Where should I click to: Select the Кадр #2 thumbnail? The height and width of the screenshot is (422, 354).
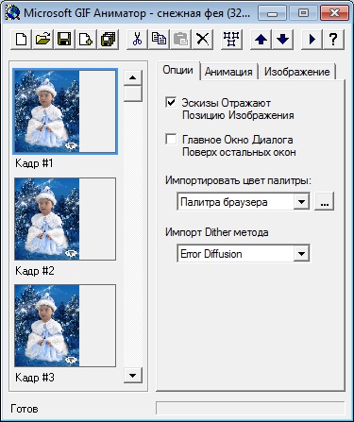(x=65, y=219)
